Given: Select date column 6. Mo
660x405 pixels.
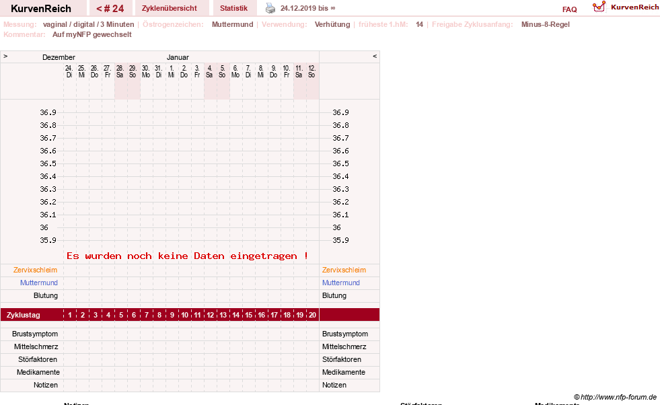Looking at the screenshot, I should [235, 71].
